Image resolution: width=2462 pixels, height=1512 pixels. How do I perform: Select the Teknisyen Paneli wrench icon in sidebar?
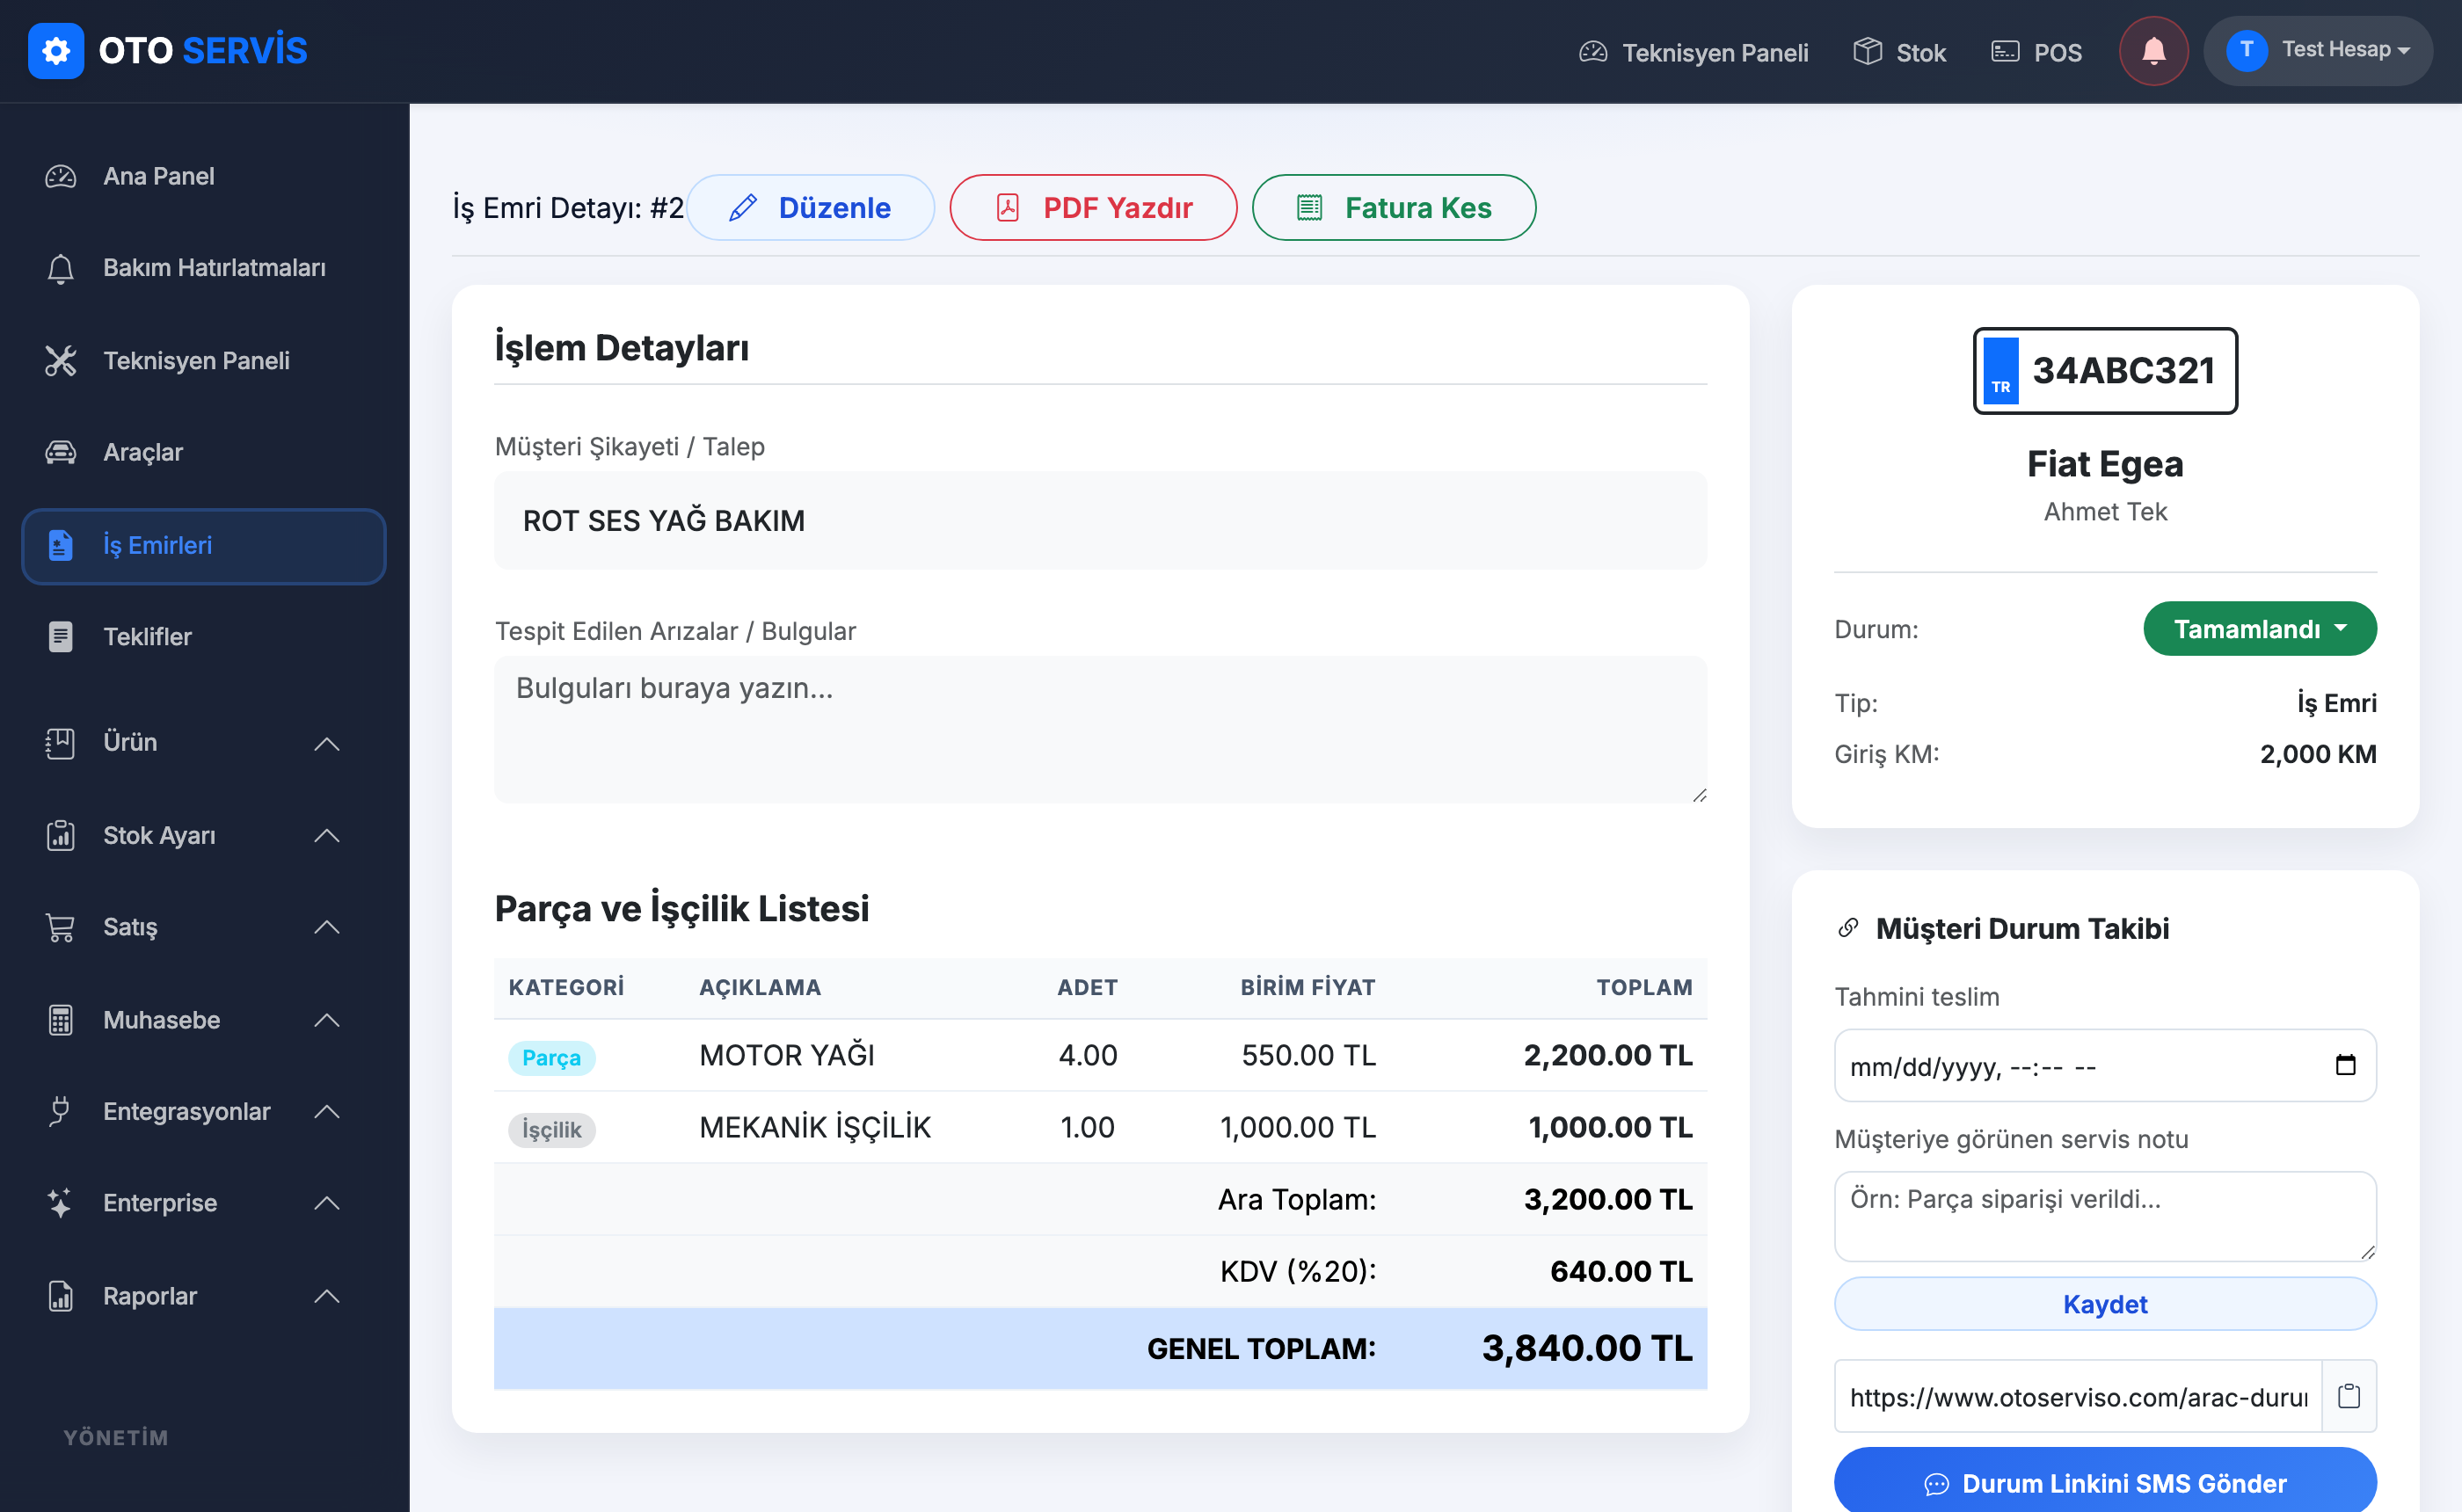61,361
